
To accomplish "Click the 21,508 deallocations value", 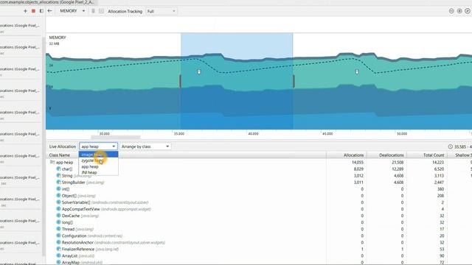I will pos(398,162).
